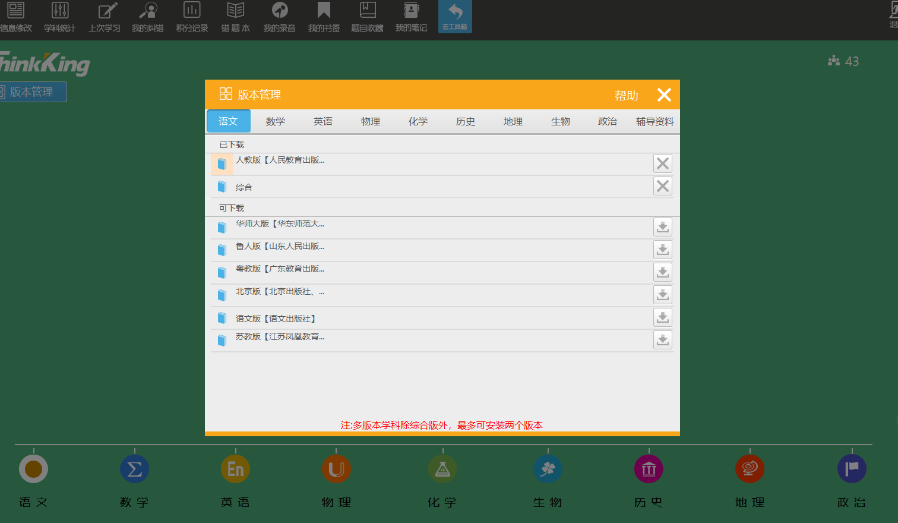Image resolution: width=898 pixels, height=523 pixels.
Task: Click the 版本管理 button on left
Action: pos(32,92)
